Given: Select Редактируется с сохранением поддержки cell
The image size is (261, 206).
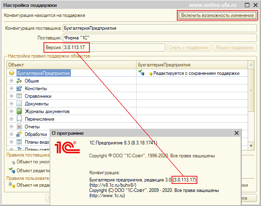Looking at the screenshot, I should (192, 73).
